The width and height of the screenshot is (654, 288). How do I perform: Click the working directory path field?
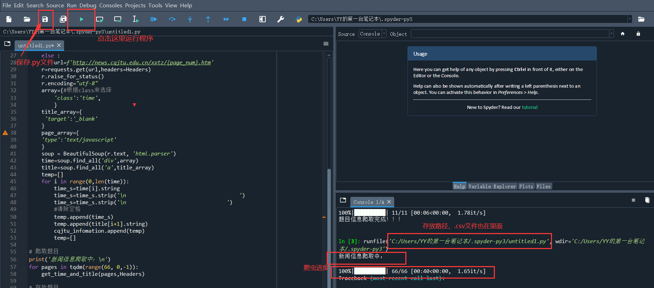tap(468, 19)
